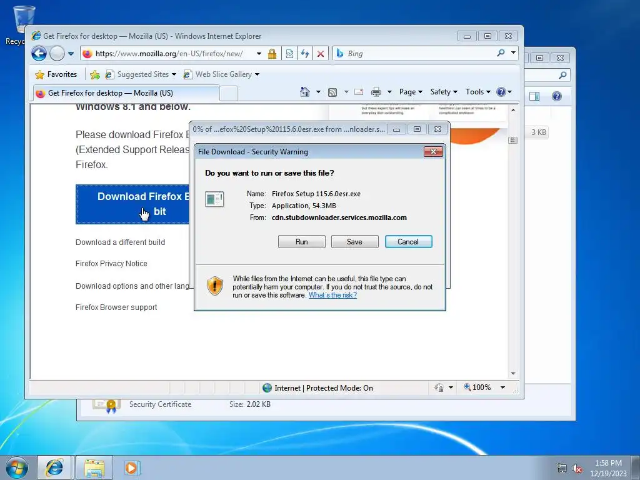This screenshot has width=640, height=480.
Task: Open a new blank tab
Action: (229, 94)
